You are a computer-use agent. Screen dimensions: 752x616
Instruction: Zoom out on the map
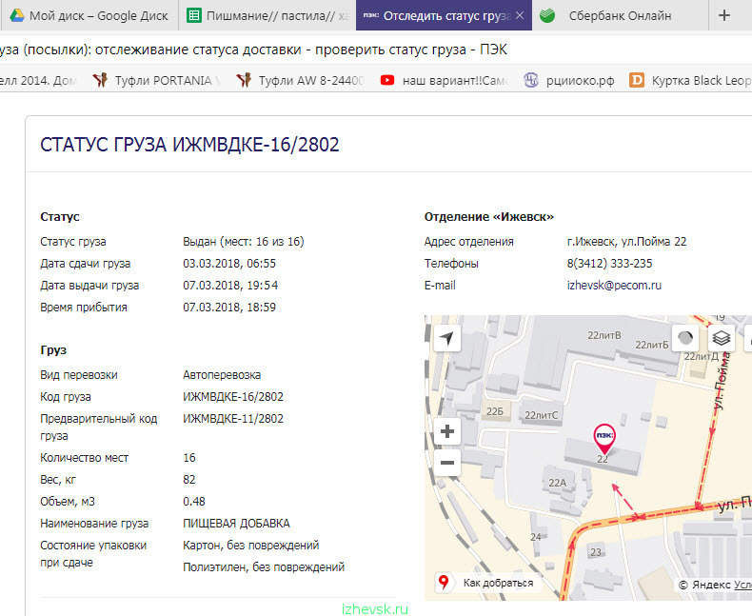pyautogui.click(x=447, y=463)
